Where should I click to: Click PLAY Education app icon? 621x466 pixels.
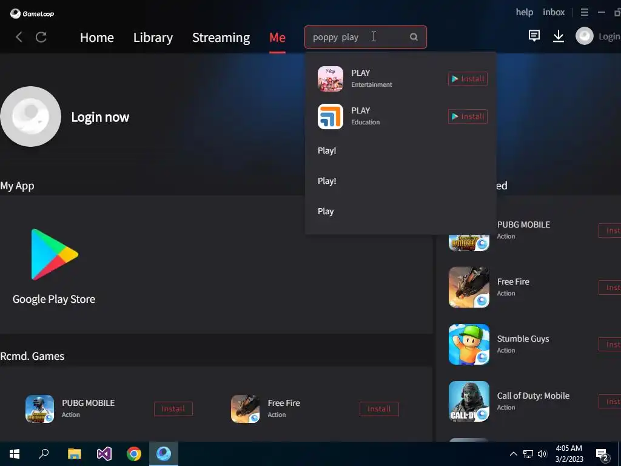[331, 116]
